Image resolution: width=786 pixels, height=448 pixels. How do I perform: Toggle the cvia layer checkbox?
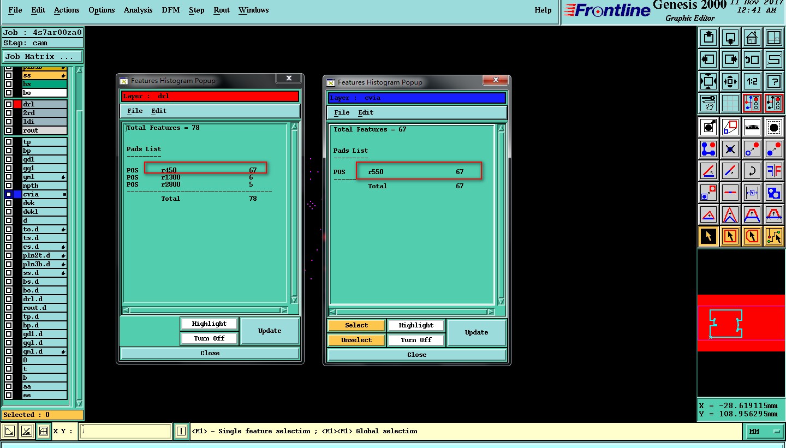[9, 194]
